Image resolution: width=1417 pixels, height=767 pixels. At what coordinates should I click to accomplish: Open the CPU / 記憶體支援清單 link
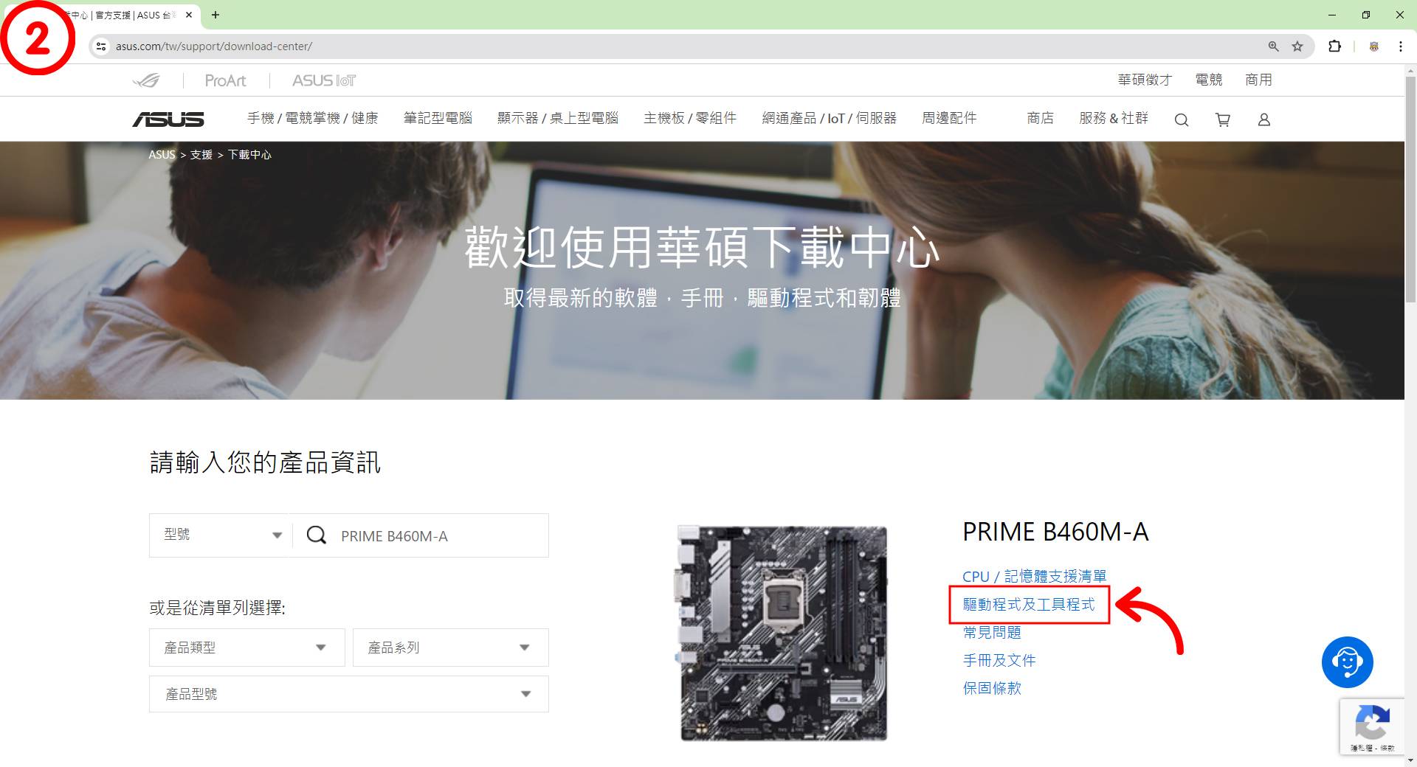pos(1034,576)
